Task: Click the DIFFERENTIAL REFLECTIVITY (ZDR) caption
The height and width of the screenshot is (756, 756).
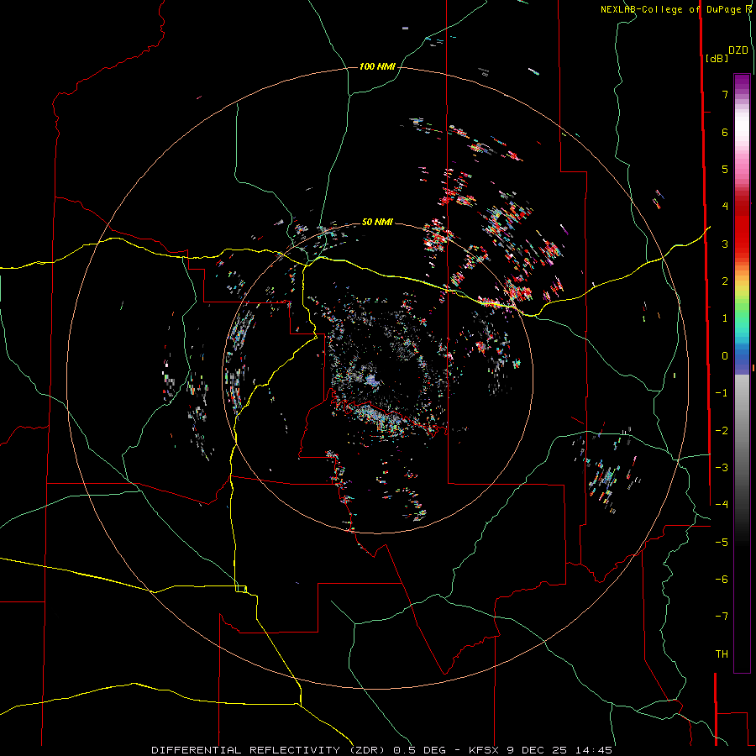Action: pos(268,750)
